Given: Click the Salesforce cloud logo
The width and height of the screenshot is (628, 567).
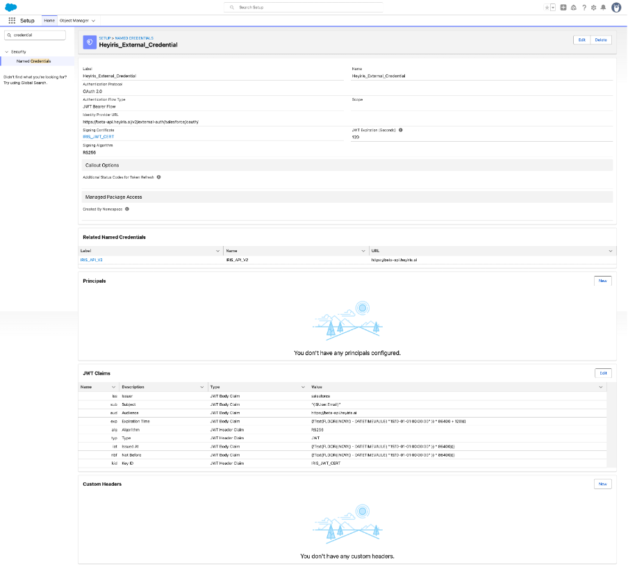Looking at the screenshot, I should tap(11, 7).
